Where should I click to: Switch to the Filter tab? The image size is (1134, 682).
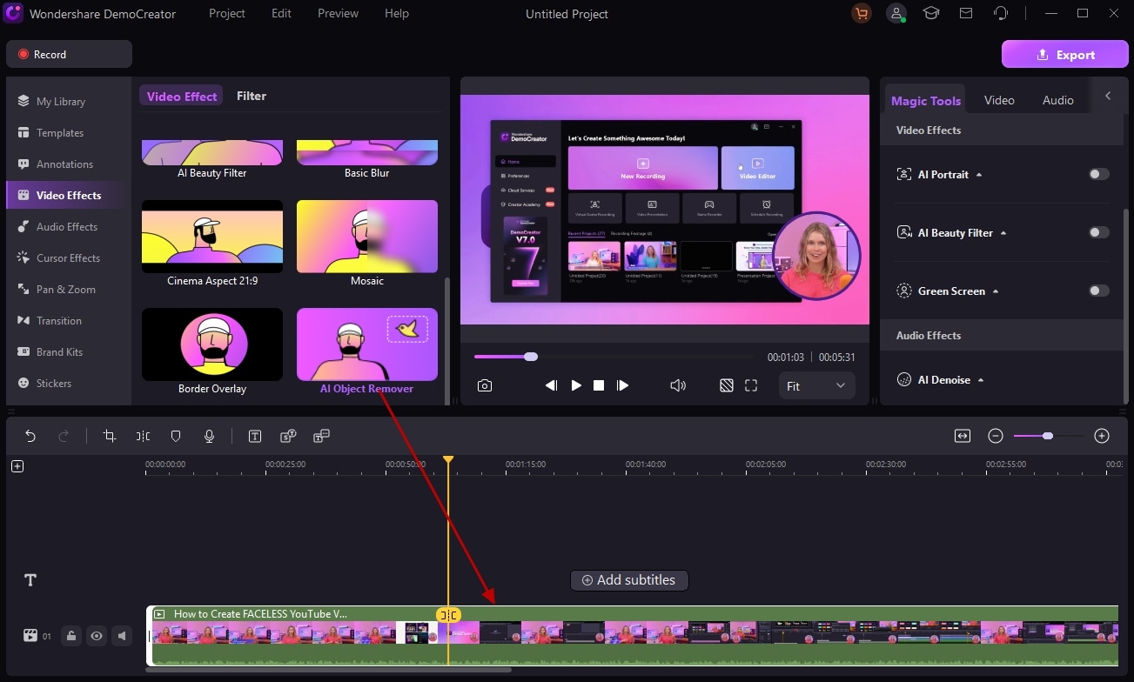point(252,96)
